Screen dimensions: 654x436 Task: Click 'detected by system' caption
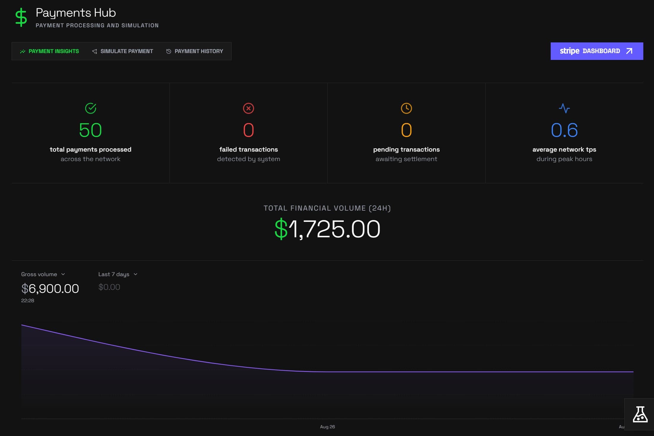tap(248, 159)
